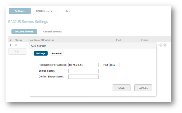Switch to the RADIUS Users tab
This screenshot has width=182, height=113.
[x=44, y=11]
